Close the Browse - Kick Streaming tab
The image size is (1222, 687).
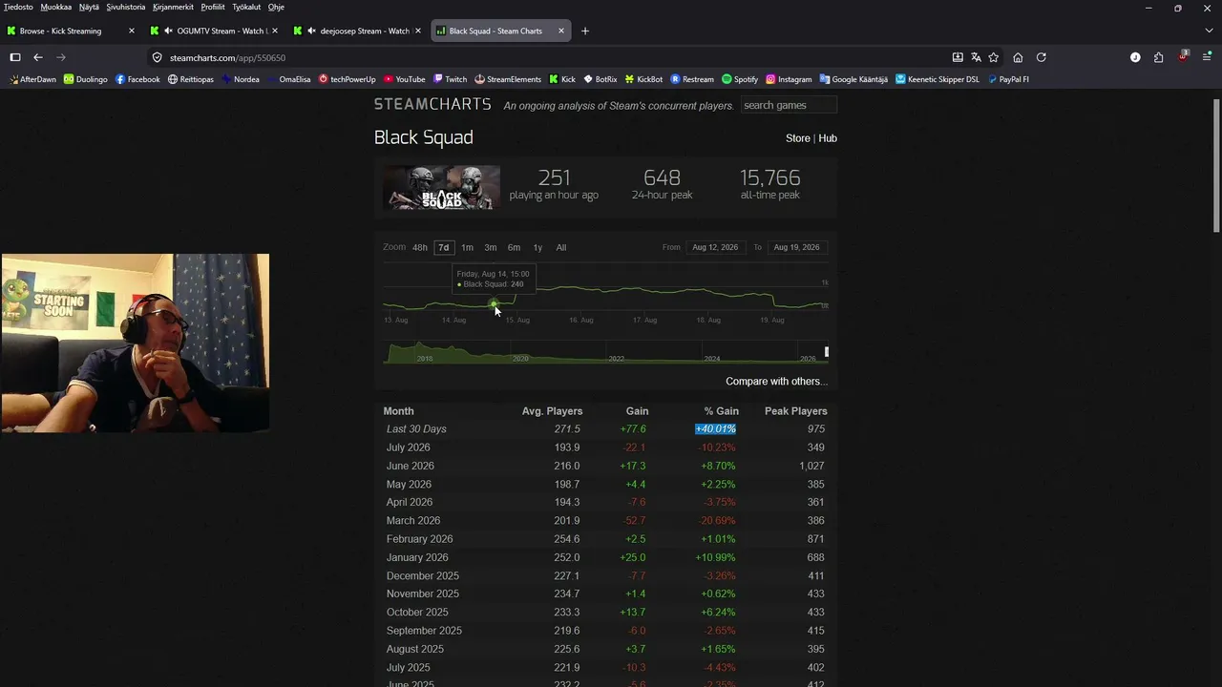132,31
